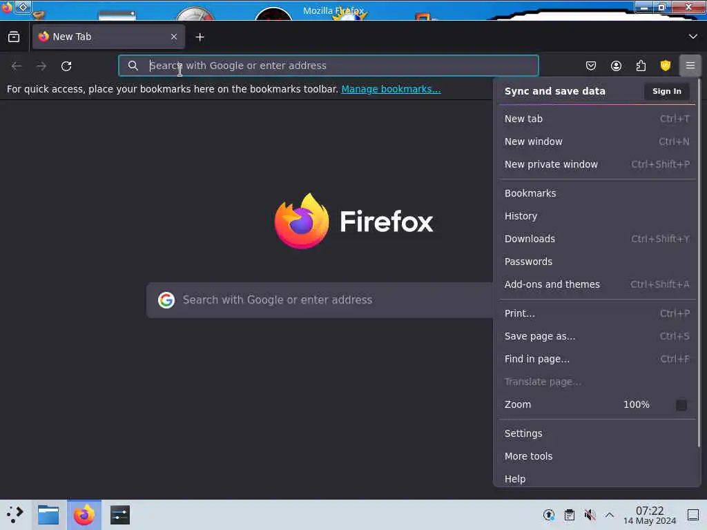Screen dimensions: 707x530
Task: Click Sign In button in menu
Action: tap(666, 91)
